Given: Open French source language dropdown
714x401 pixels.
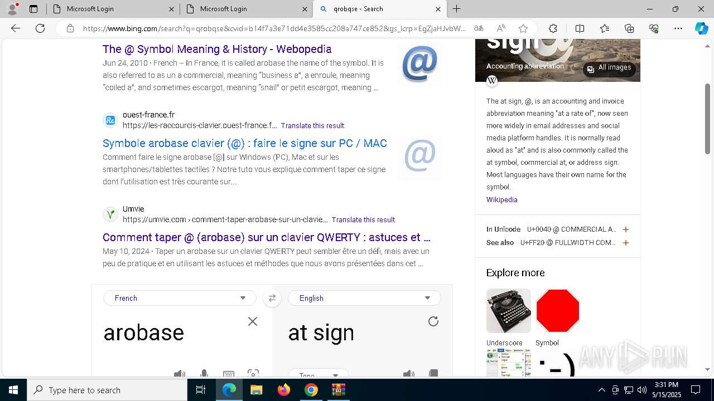Looking at the screenshot, I should pos(180,298).
